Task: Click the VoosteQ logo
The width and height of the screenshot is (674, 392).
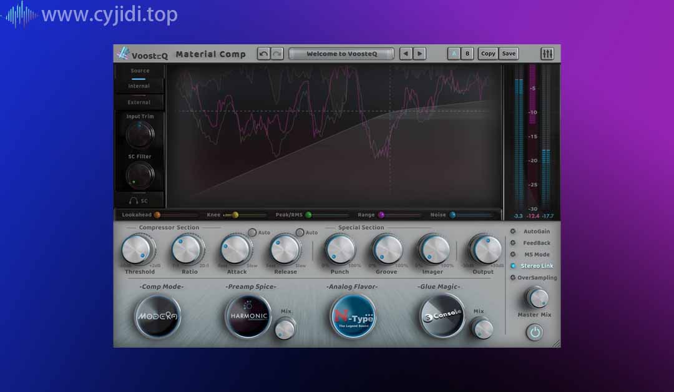Action: tap(142, 54)
